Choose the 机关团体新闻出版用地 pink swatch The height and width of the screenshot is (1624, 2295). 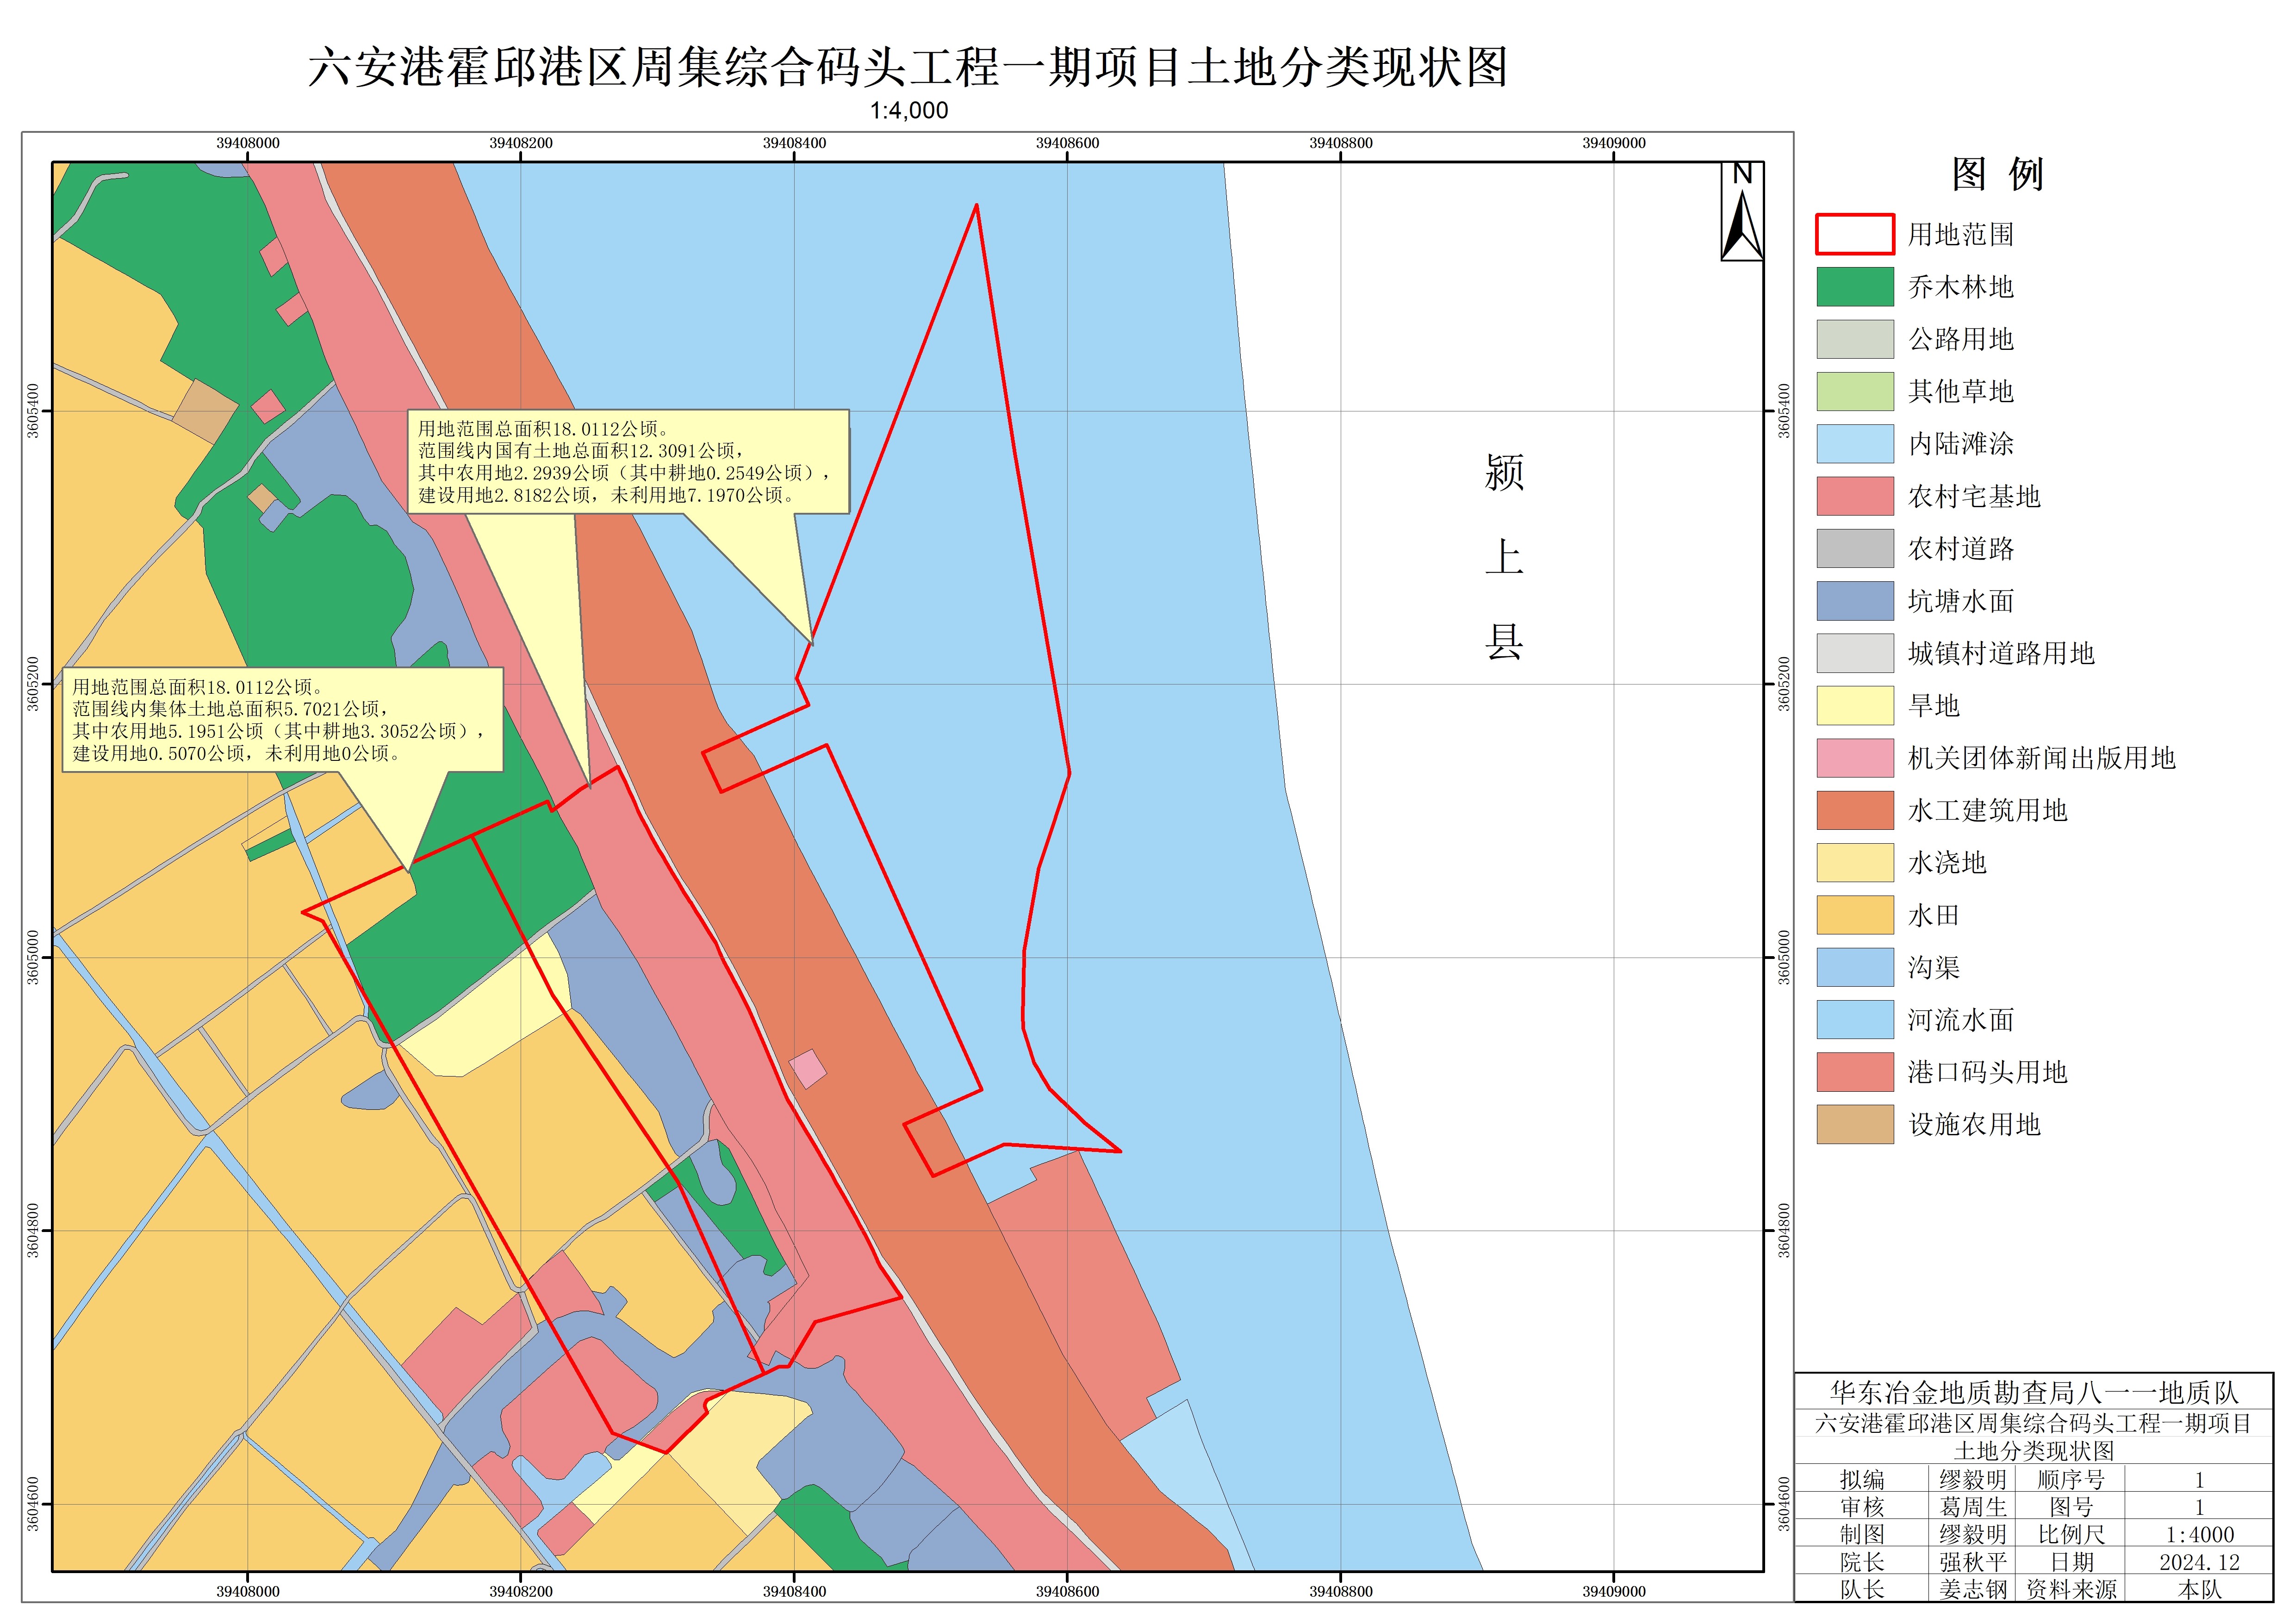pyautogui.click(x=1854, y=758)
